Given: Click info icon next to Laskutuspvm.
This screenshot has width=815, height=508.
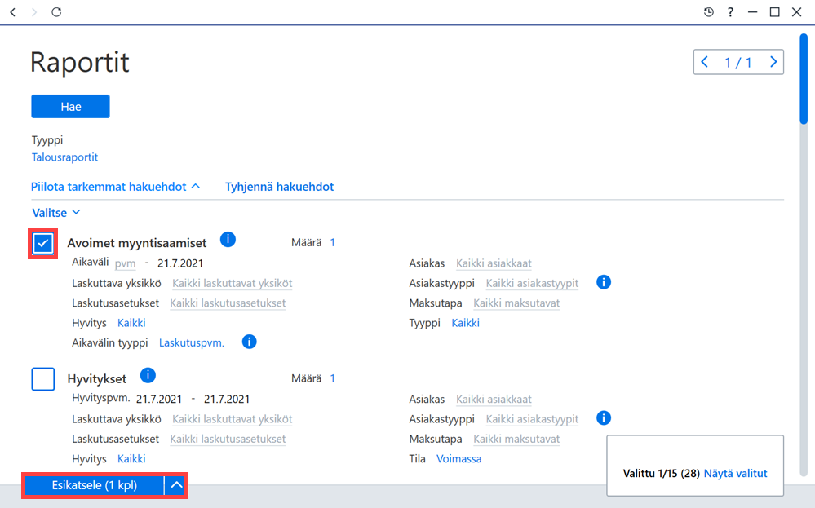Looking at the screenshot, I should (x=250, y=342).
